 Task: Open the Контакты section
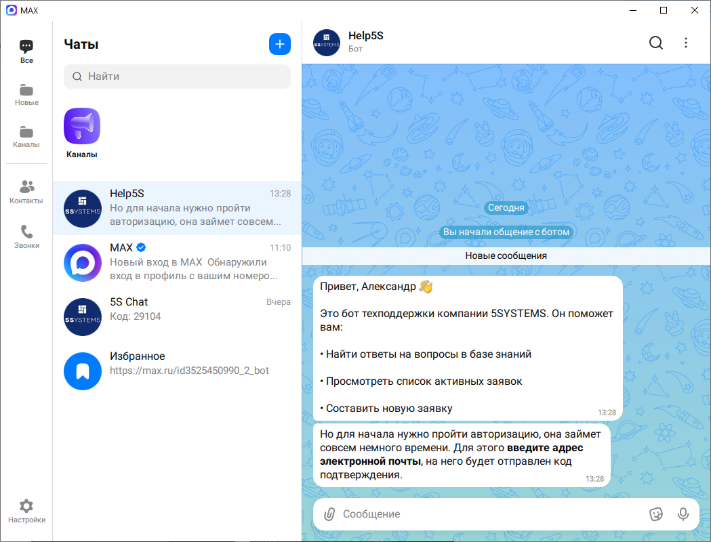pyautogui.click(x=26, y=192)
